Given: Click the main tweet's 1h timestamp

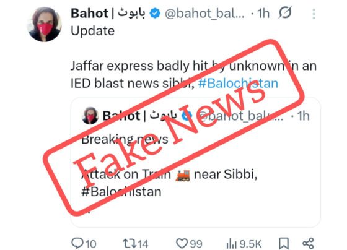Looking at the screenshot, I should tap(263, 14).
